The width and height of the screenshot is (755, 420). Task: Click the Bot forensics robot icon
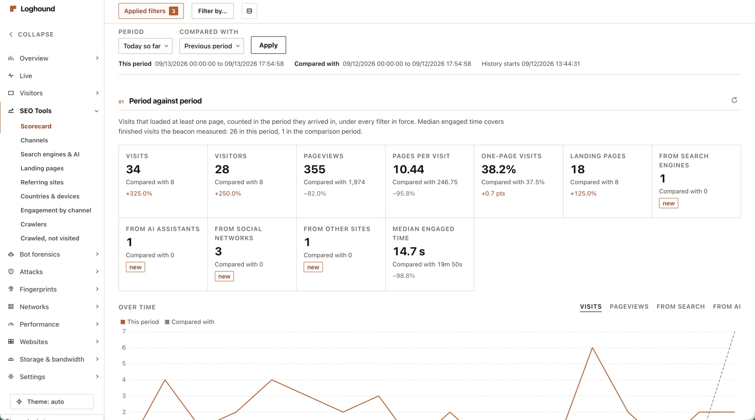tap(11, 254)
